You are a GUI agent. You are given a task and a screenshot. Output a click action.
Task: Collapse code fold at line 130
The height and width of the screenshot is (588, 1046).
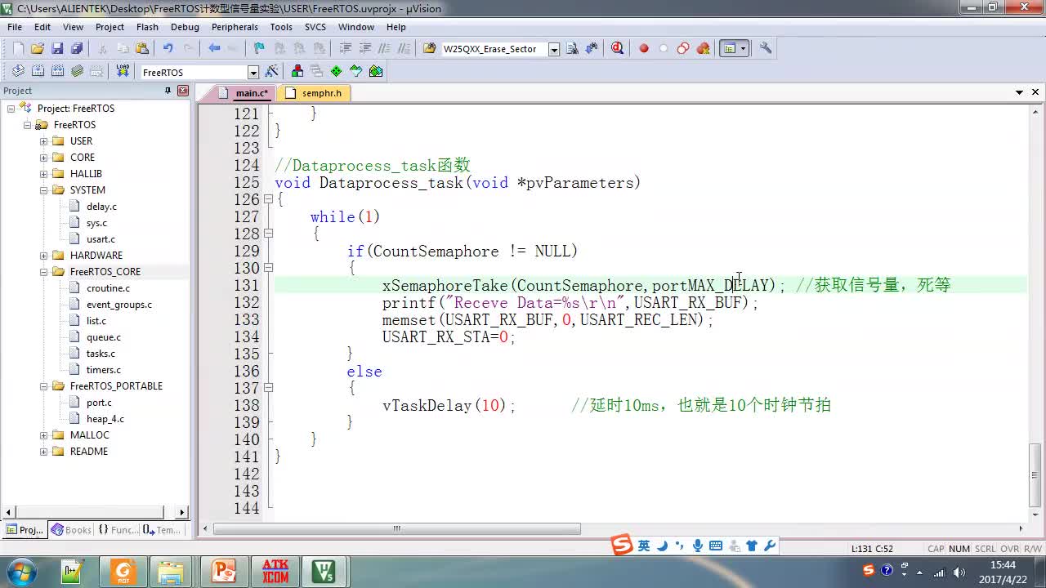click(268, 268)
